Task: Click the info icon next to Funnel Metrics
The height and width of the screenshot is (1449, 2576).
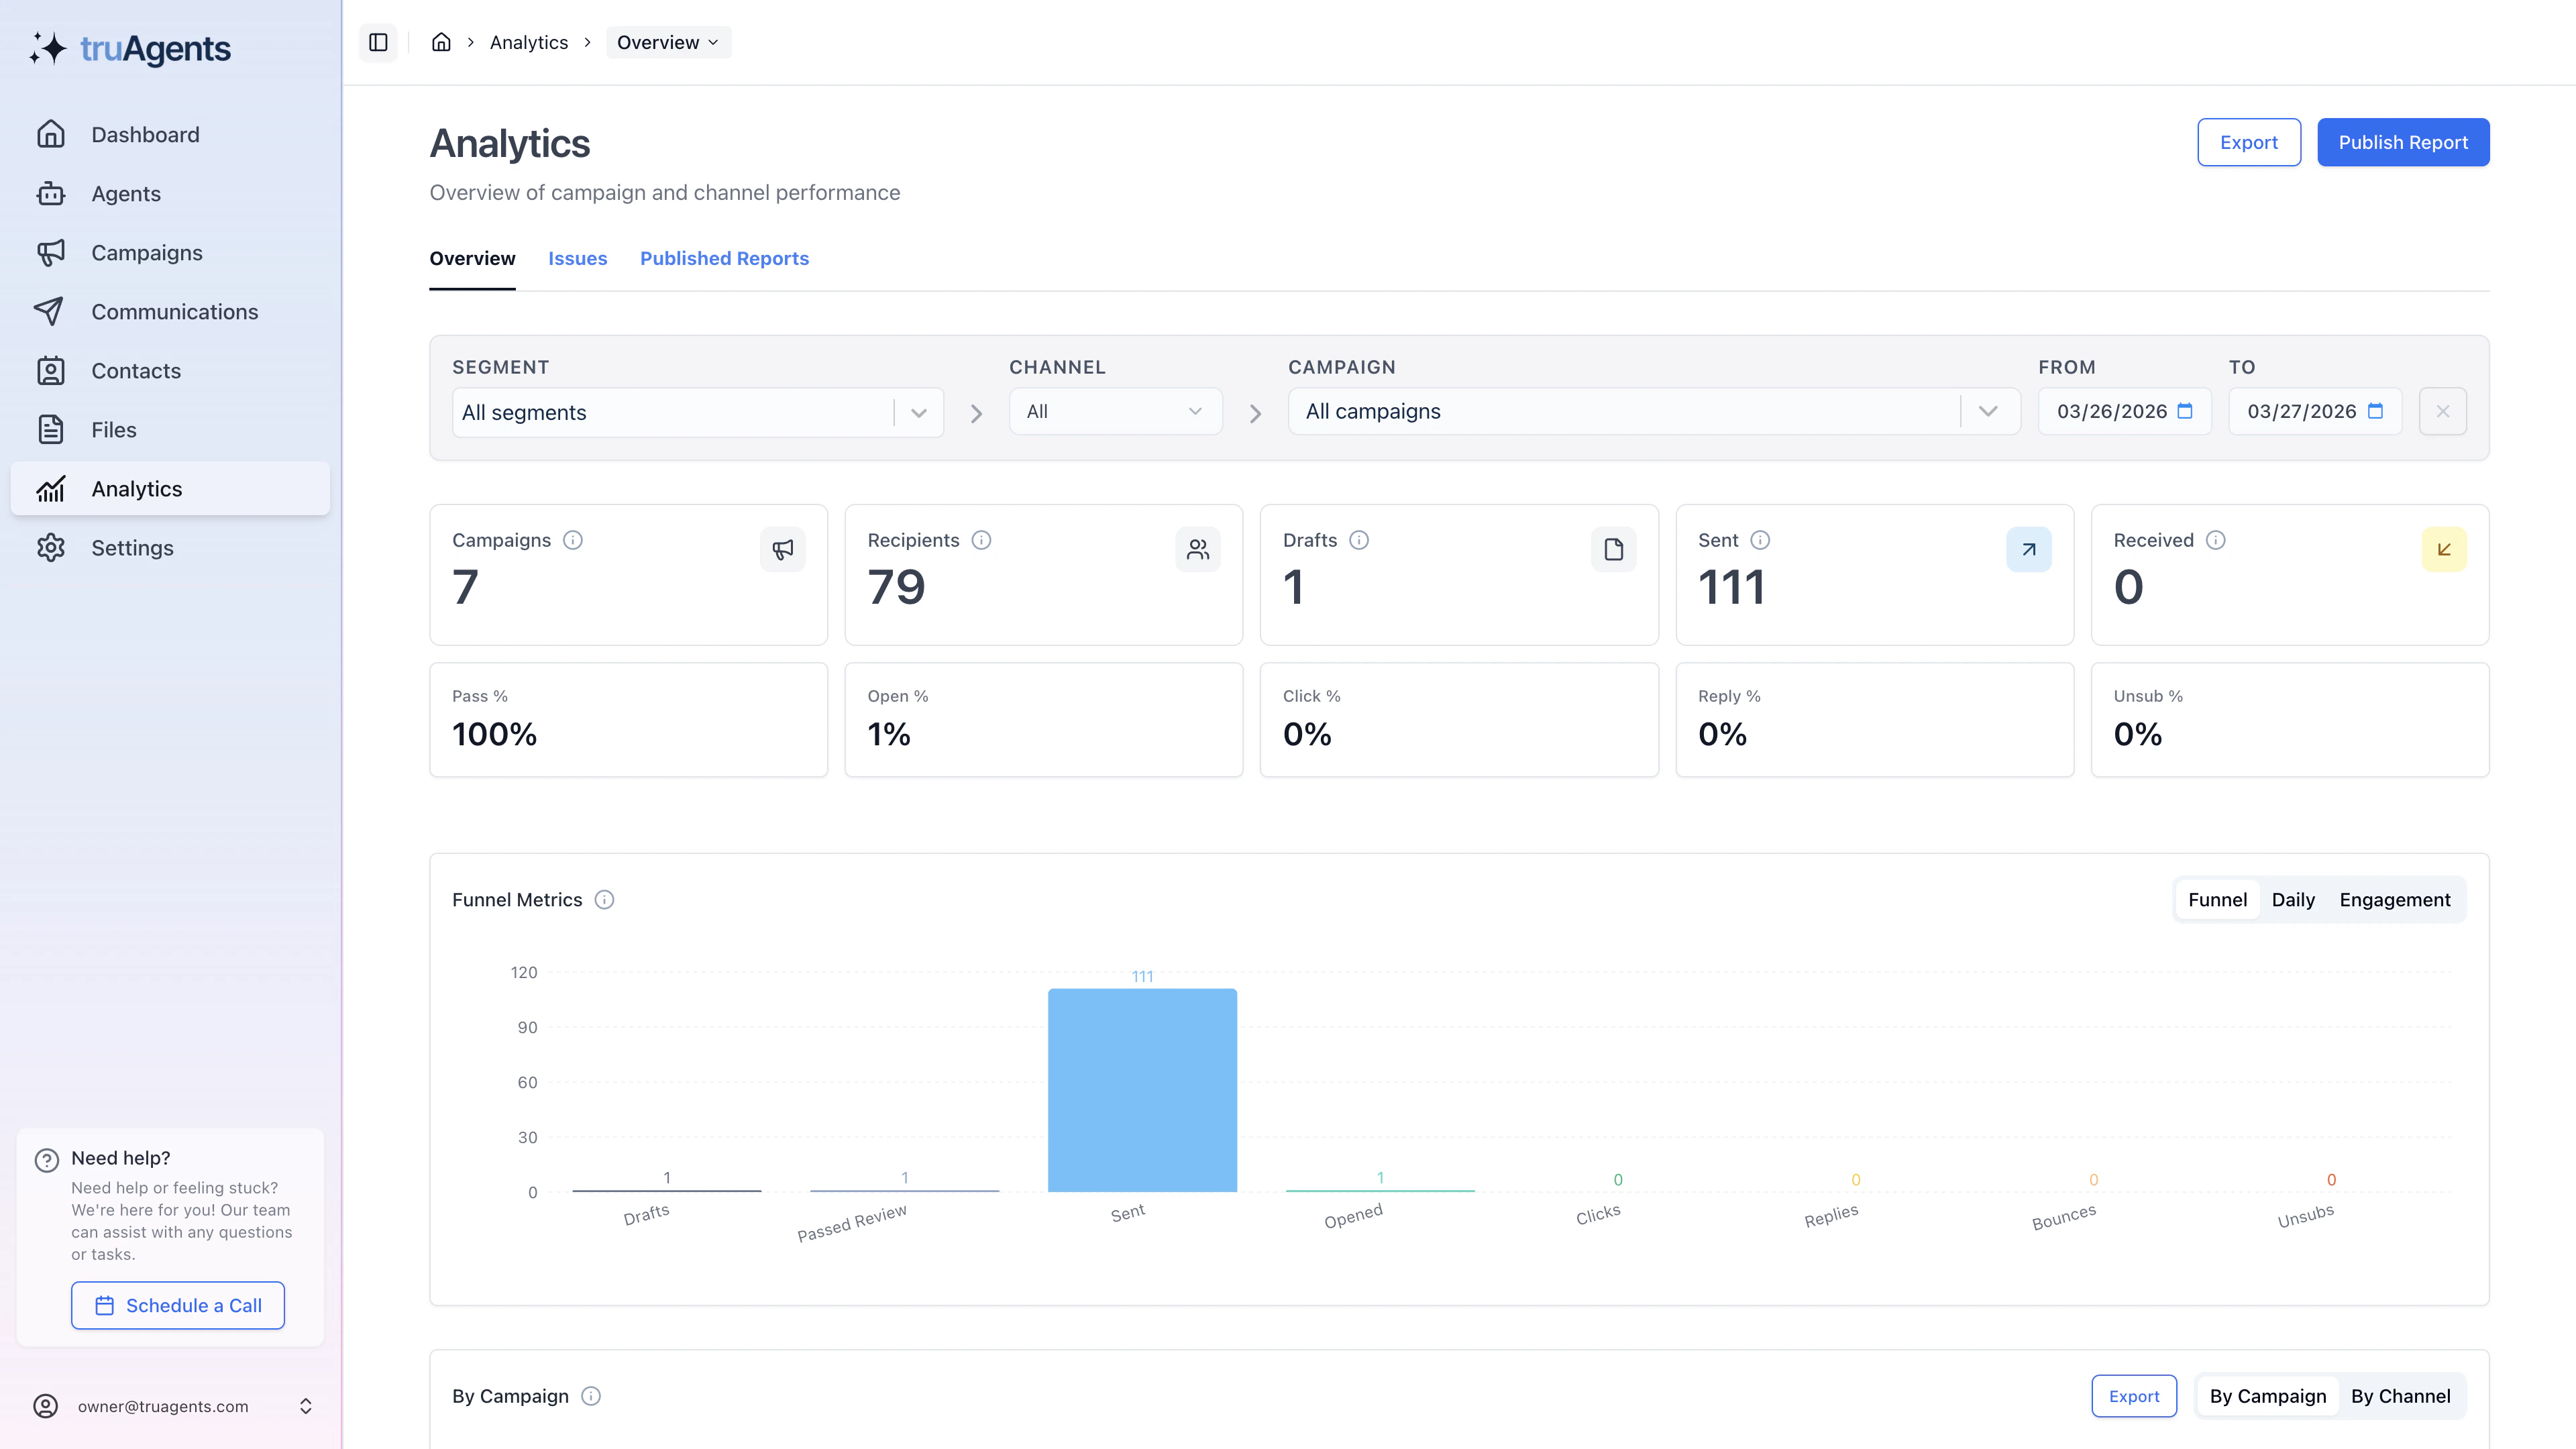Action: coord(604,899)
